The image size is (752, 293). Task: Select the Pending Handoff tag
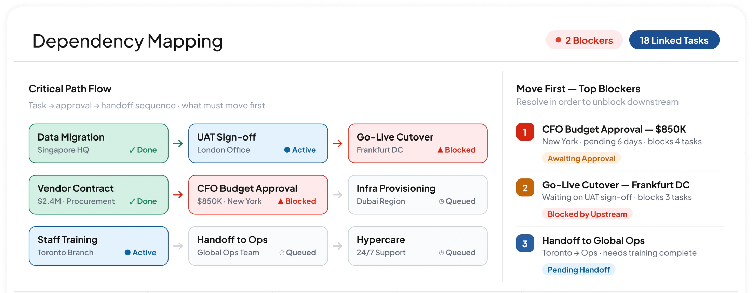tap(578, 270)
